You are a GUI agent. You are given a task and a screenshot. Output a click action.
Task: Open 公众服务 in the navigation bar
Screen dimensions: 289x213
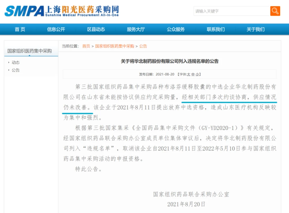click(176, 29)
